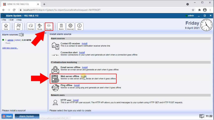
Task: Go back in browser history
Action: coord(3,10)
